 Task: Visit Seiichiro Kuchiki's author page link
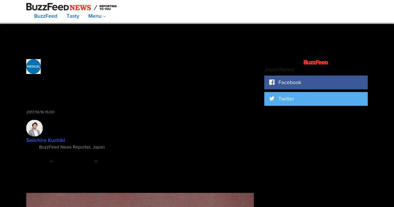pyautogui.click(x=46, y=140)
